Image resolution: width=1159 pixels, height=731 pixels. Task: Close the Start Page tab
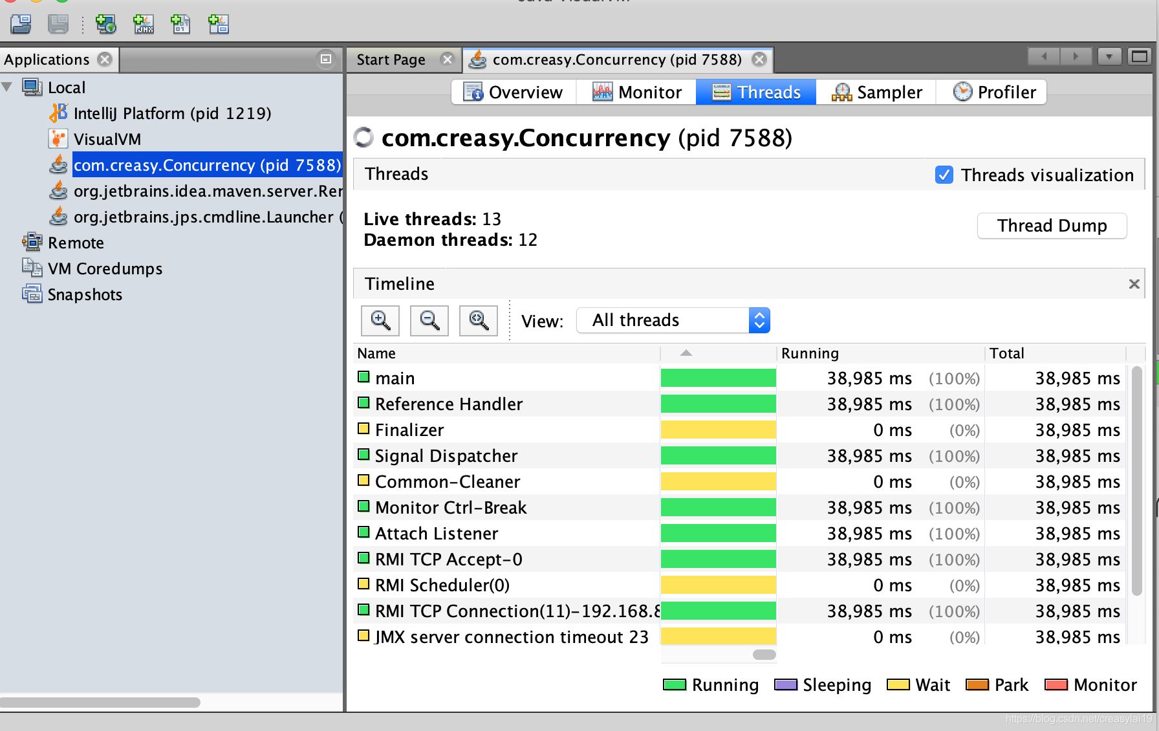pos(447,60)
